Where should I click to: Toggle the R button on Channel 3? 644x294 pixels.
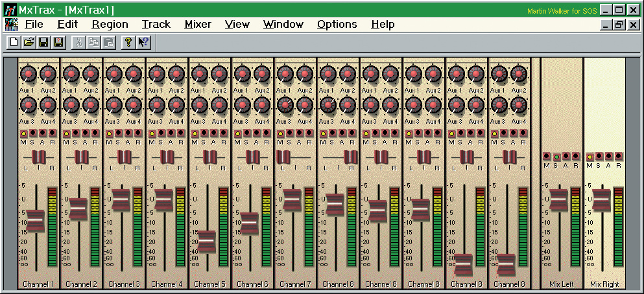click(x=138, y=134)
